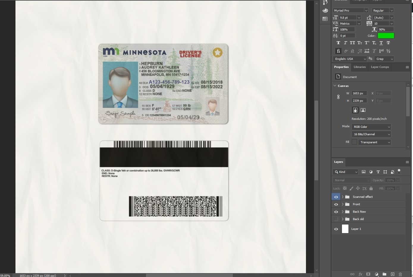The height and width of the screenshot is (277, 413).
Task: Add layer style fx icon
Action: (360, 274)
